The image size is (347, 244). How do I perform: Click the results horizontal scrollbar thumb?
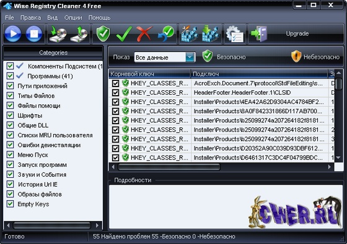[x=169, y=167]
